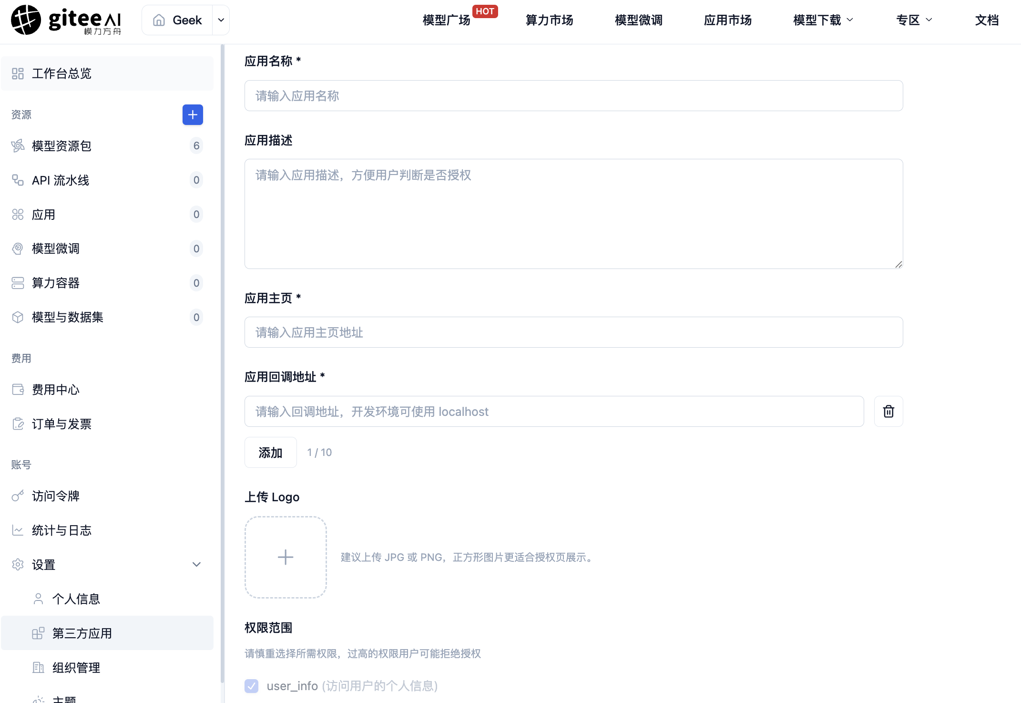Open the 工作台总览 label in sidebar
This screenshot has width=1021, height=703.
point(61,73)
